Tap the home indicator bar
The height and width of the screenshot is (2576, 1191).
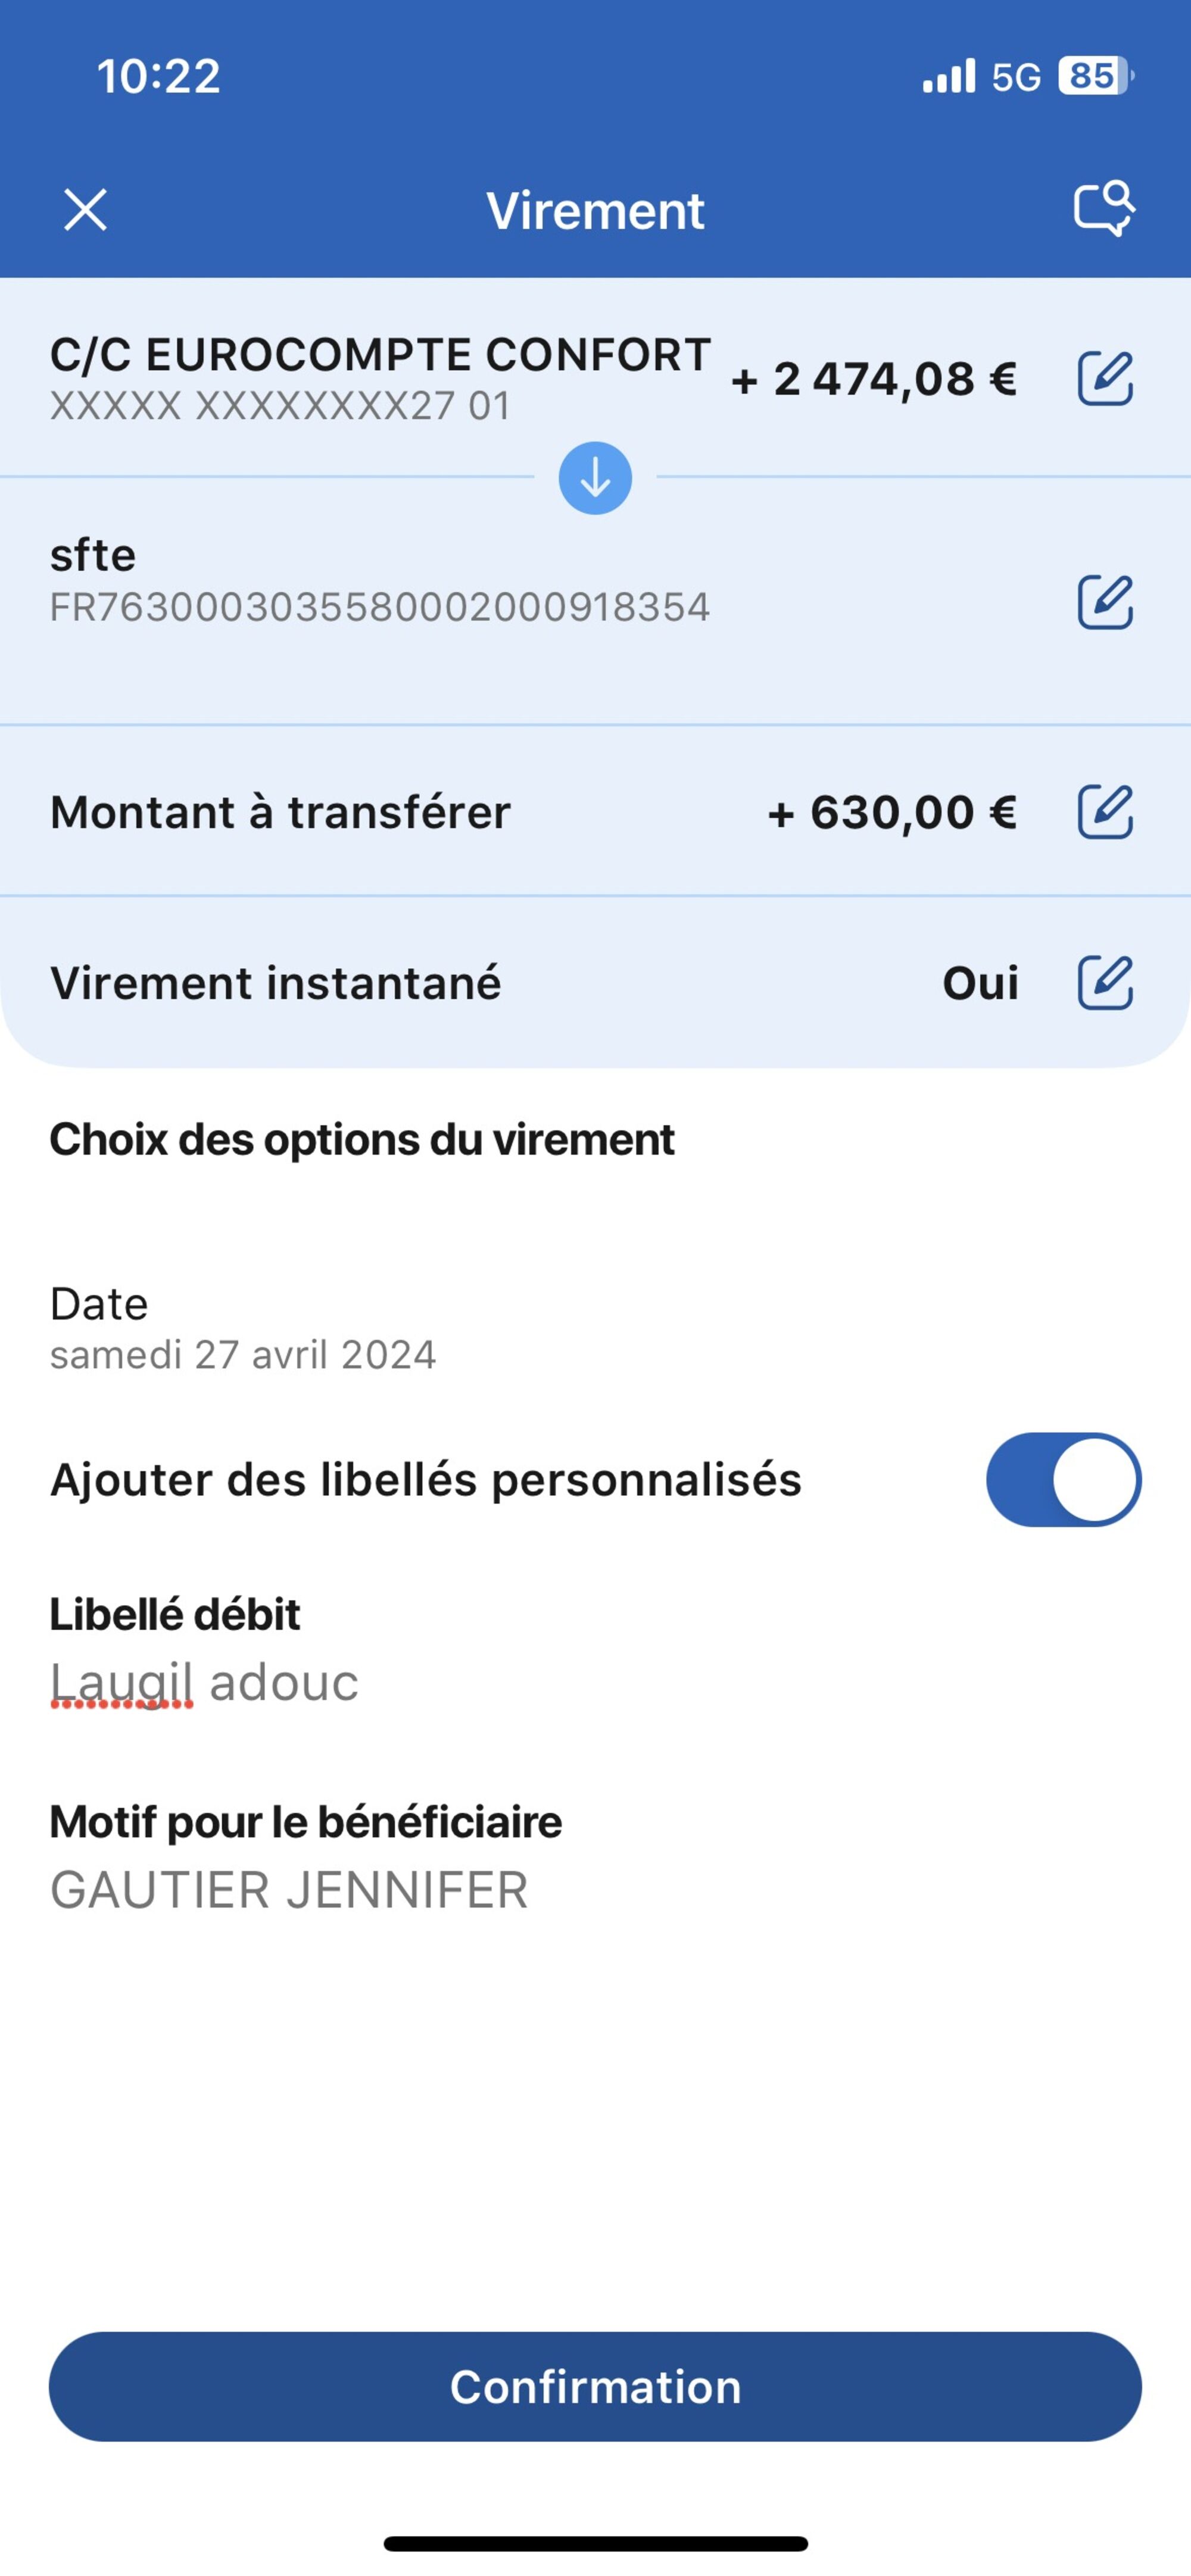(595, 2543)
